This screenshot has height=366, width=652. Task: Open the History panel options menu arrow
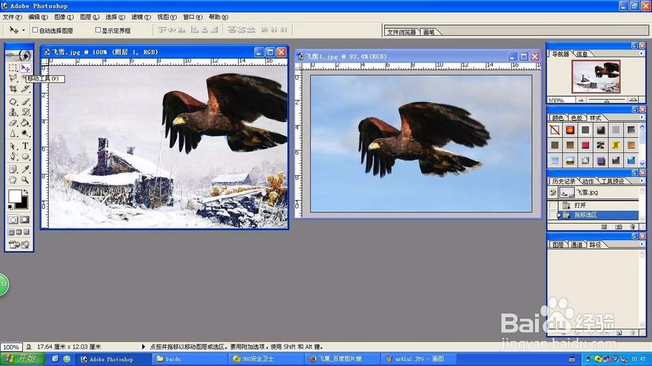[x=641, y=180]
